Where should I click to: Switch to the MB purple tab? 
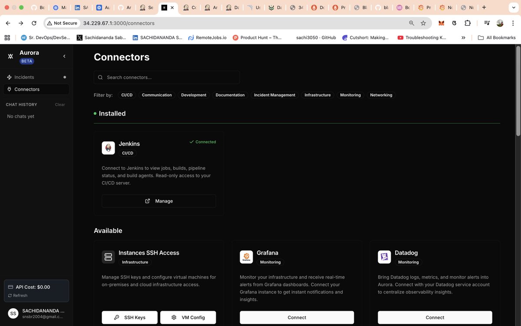coord(402,7)
